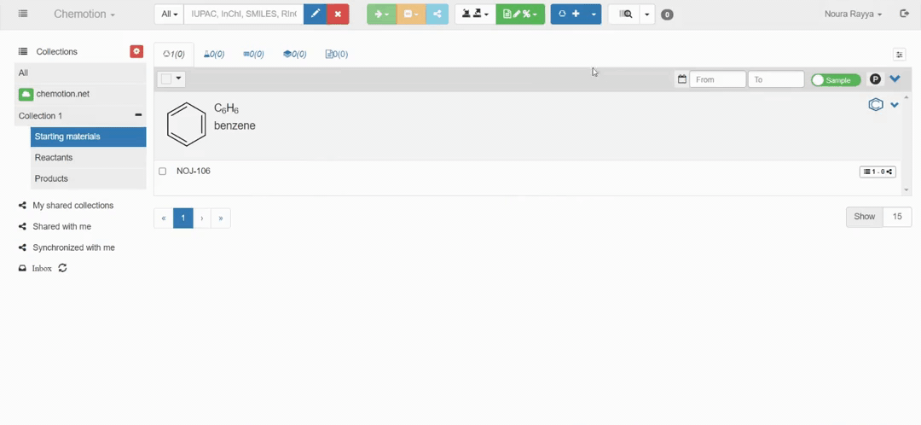Click the red collections settings gear icon

136,52
